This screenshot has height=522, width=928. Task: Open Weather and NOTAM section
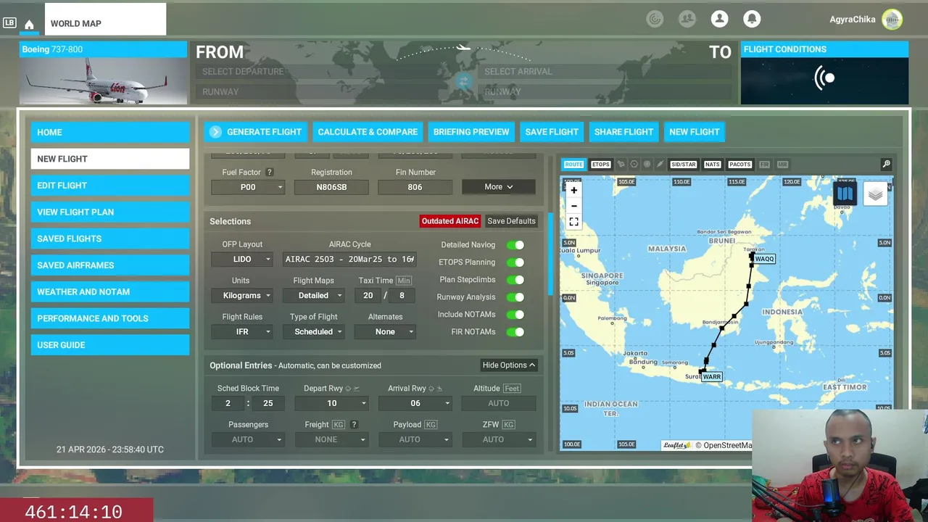(110, 292)
